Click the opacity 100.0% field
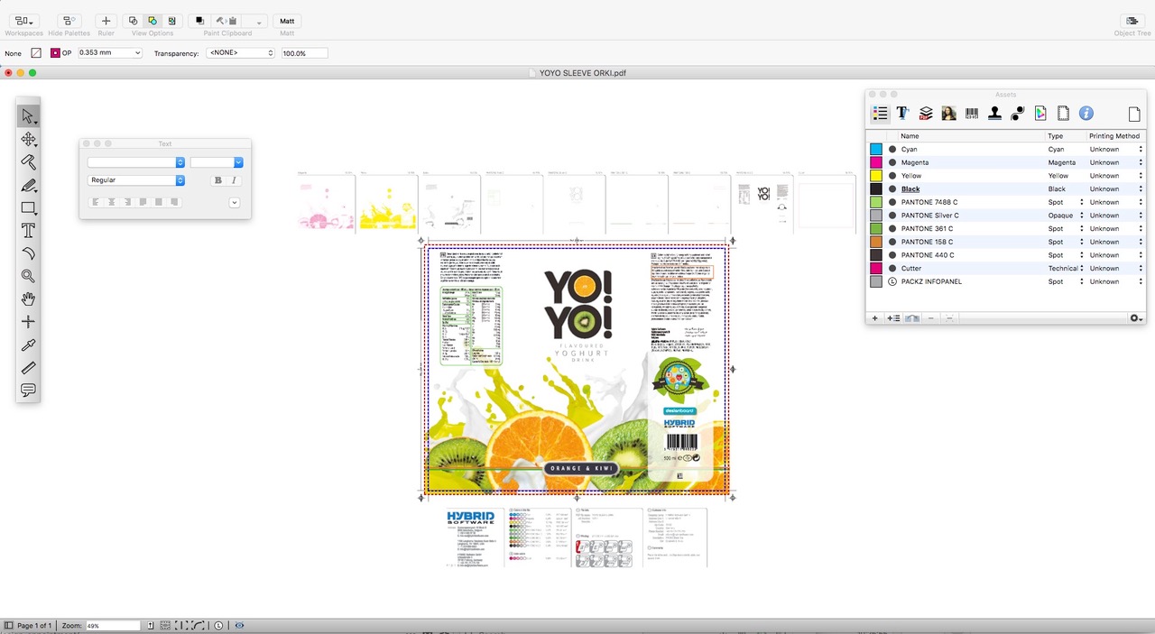The height and width of the screenshot is (634, 1155). click(304, 53)
